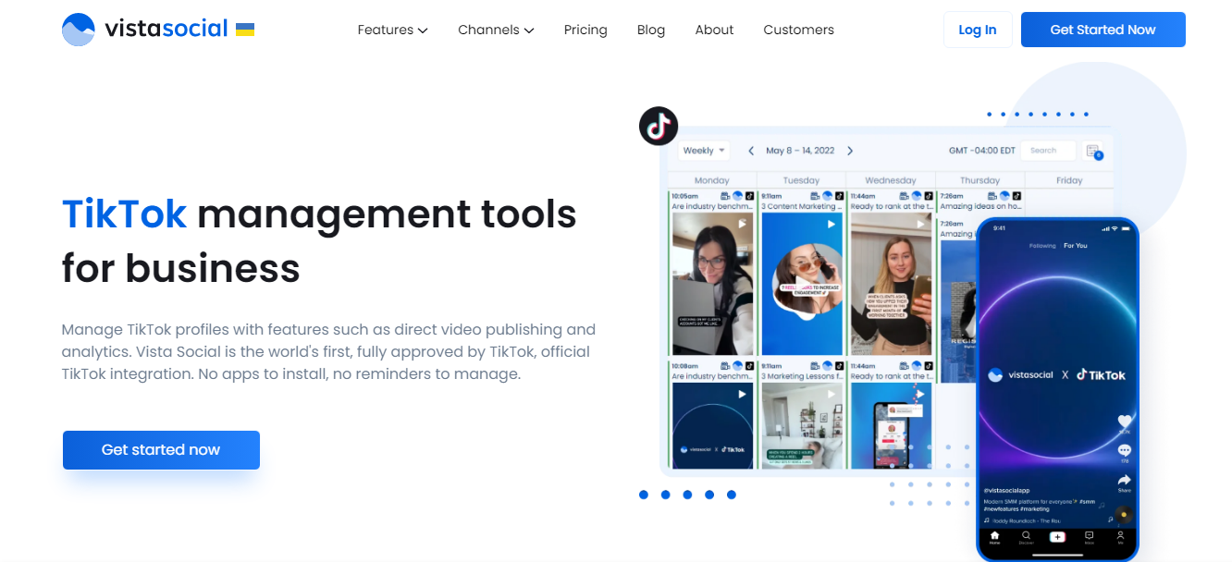This screenshot has width=1232, height=562.
Task: Go to the Customers page
Action: 798,30
